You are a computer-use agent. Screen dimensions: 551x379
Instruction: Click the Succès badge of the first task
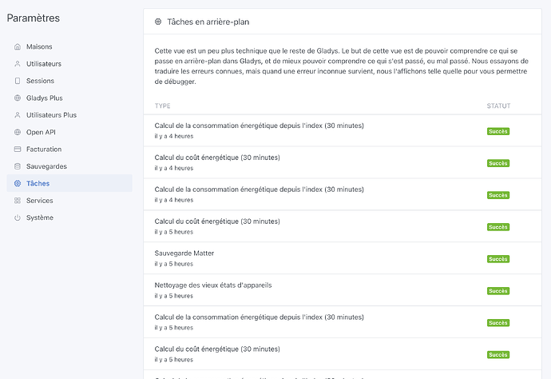(x=498, y=131)
